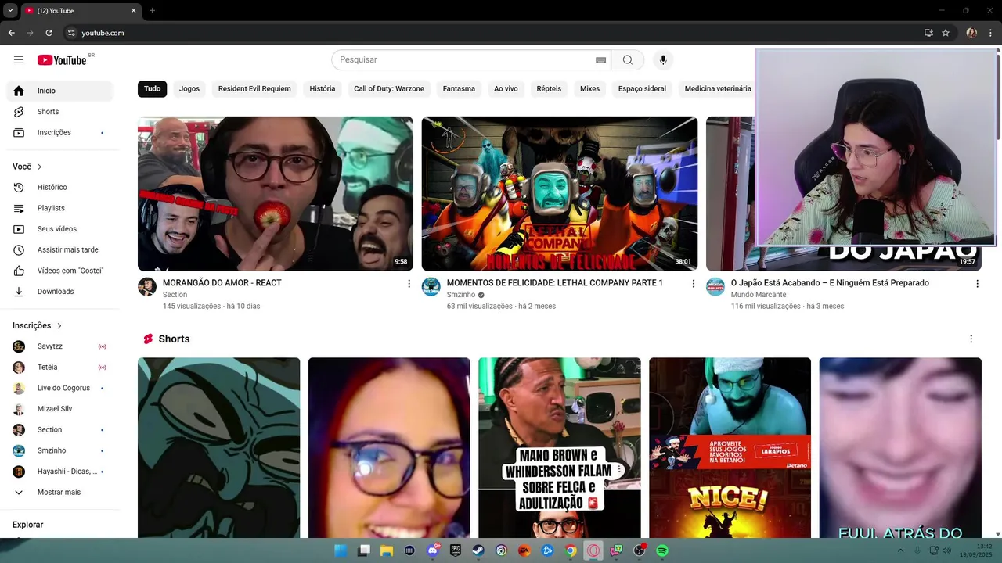
Task: Select the Répteis filter chip
Action: [x=549, y=89]
